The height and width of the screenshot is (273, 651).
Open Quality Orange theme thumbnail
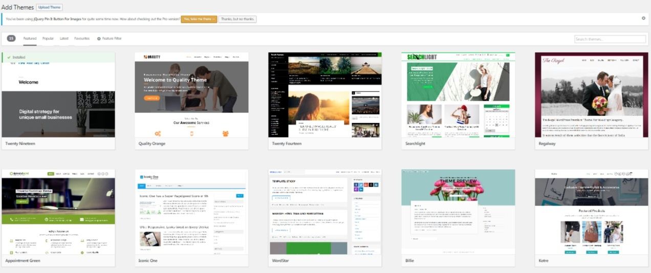(x=191, y=95)
